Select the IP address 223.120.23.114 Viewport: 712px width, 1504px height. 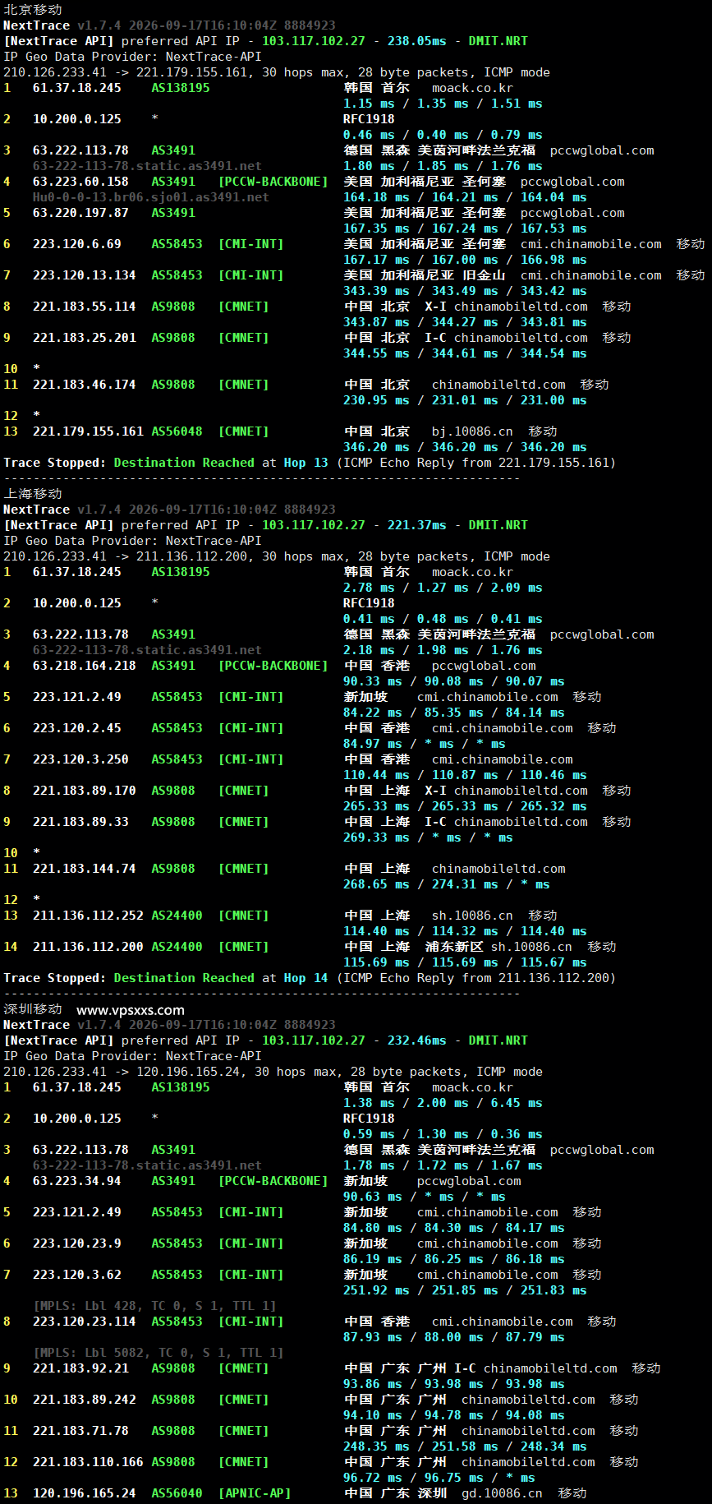pos(85,1322)
